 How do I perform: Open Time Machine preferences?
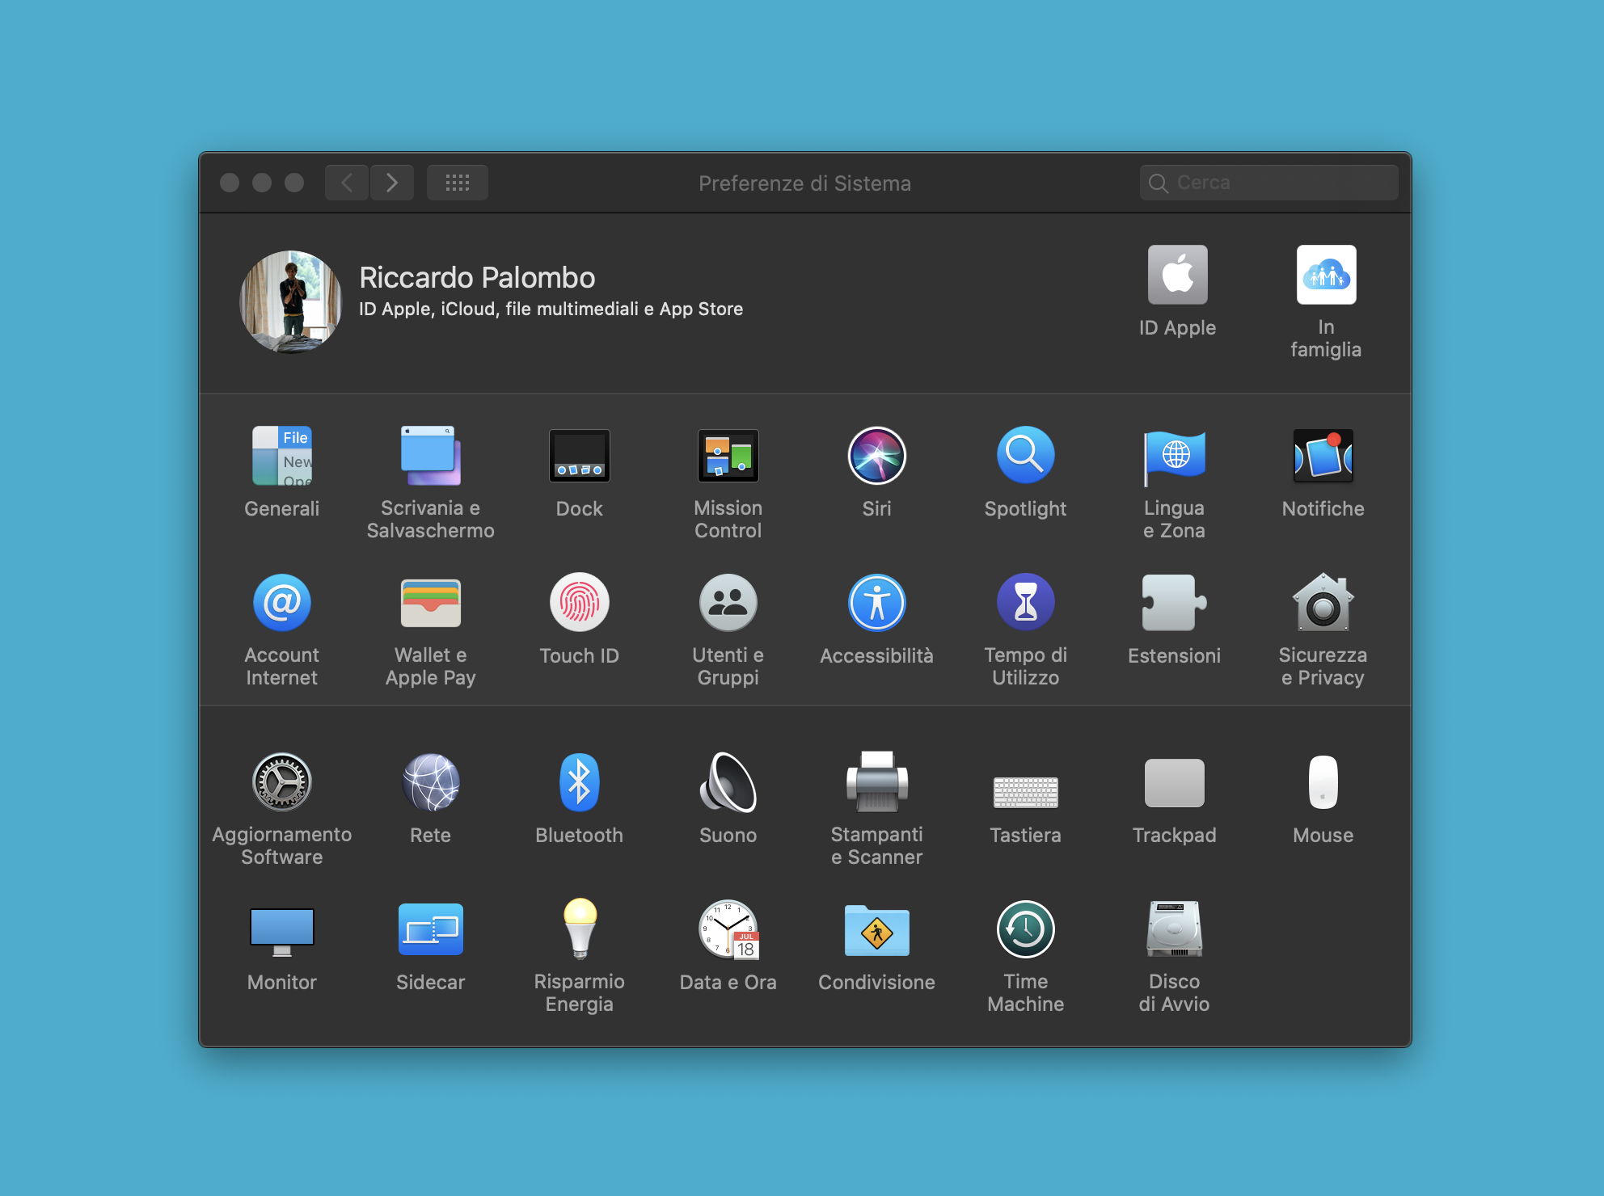tap(1025, 929)
